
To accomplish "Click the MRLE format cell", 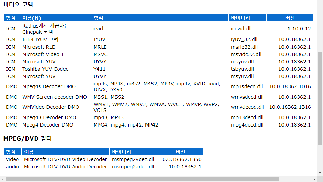I will click(x=100, y=47).
